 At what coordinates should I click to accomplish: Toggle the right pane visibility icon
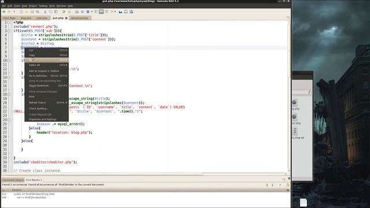(x=106, y=12)
